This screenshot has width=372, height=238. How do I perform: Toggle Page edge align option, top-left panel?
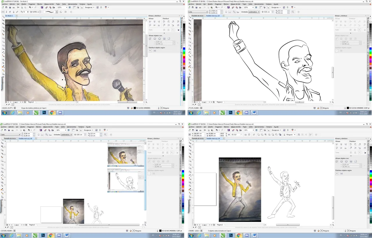(155, 38)
